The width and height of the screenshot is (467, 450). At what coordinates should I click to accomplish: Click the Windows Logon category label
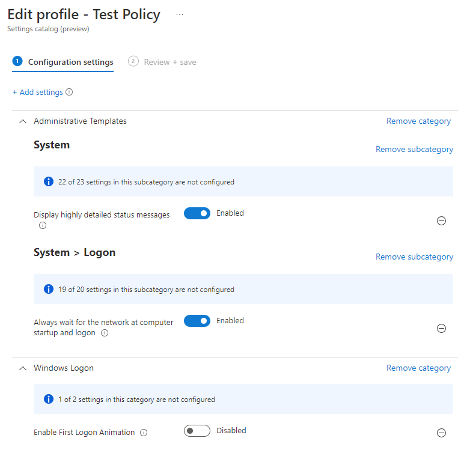pos(64,368)
